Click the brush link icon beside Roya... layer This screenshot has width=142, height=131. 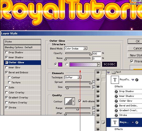click(104, 122)
